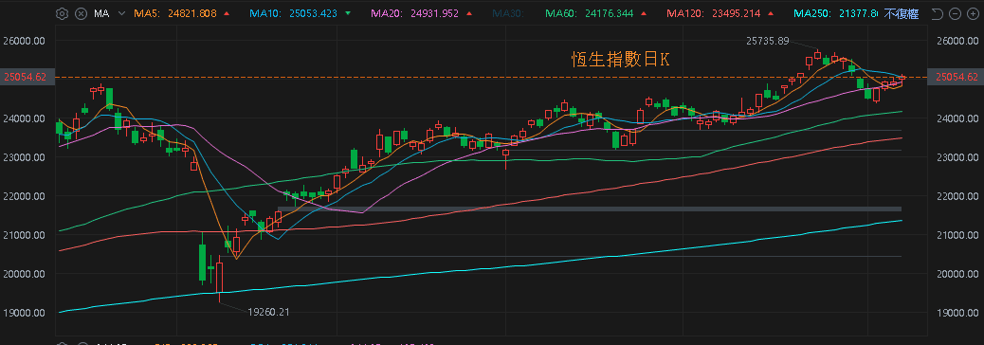Select the thick gray support band near 21600
This screenshot has width=984, height=345.
pos(590,209)
